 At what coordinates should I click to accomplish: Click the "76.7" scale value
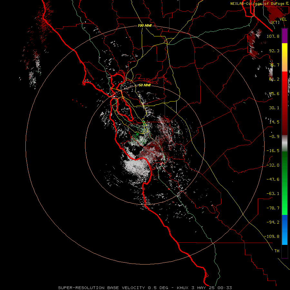(274, 65)
